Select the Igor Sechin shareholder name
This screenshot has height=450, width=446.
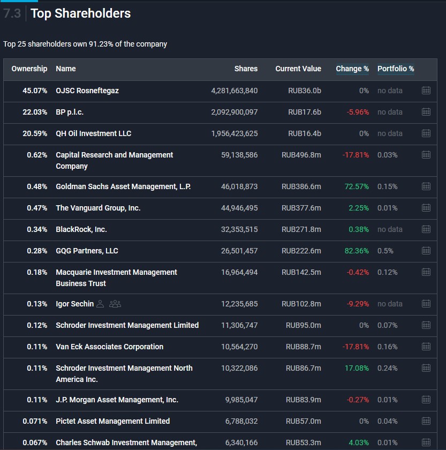74,304
